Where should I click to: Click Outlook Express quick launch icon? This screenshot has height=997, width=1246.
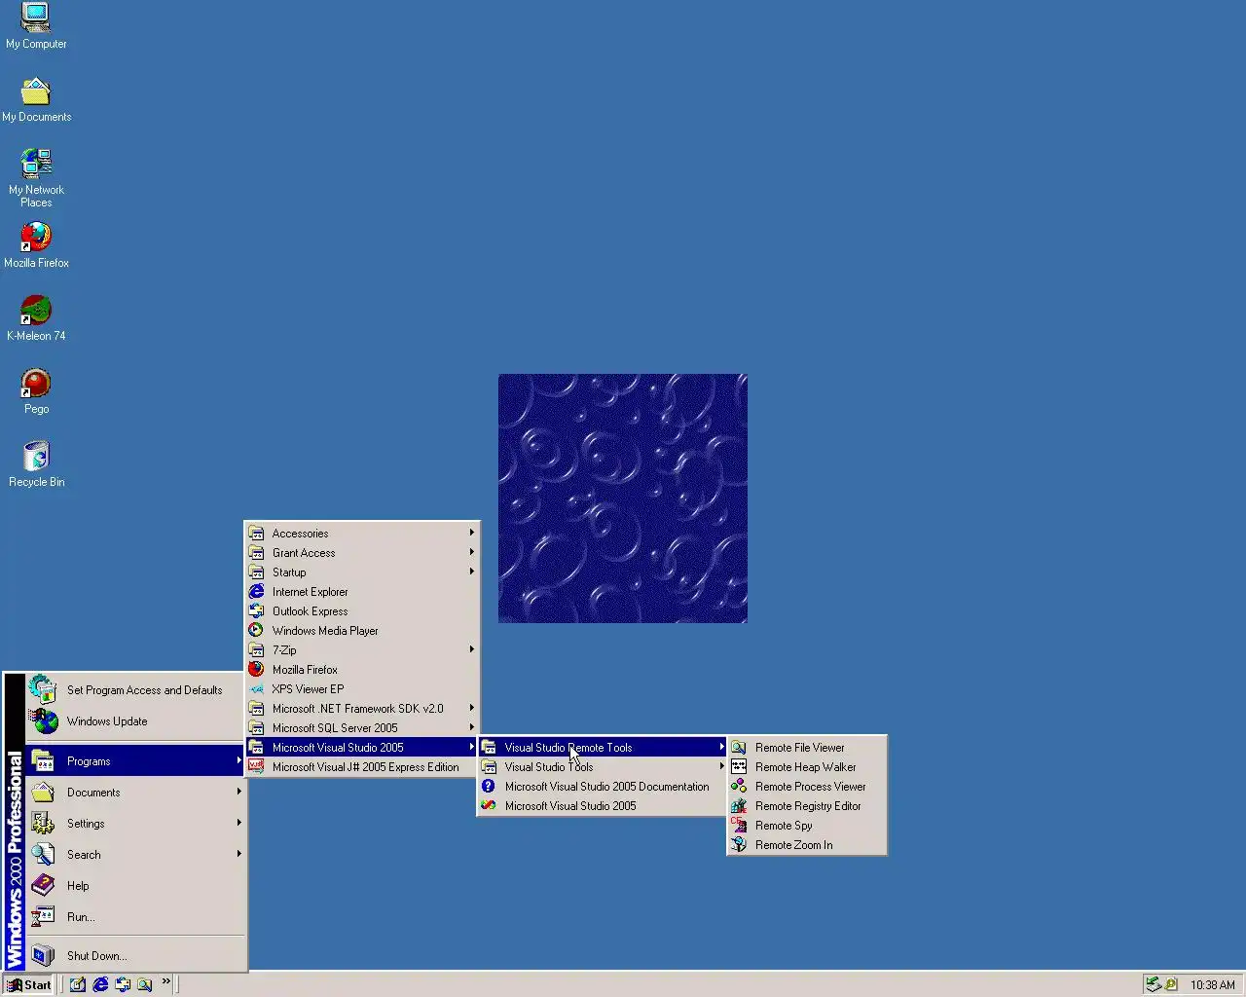click(x=123, y=984)
